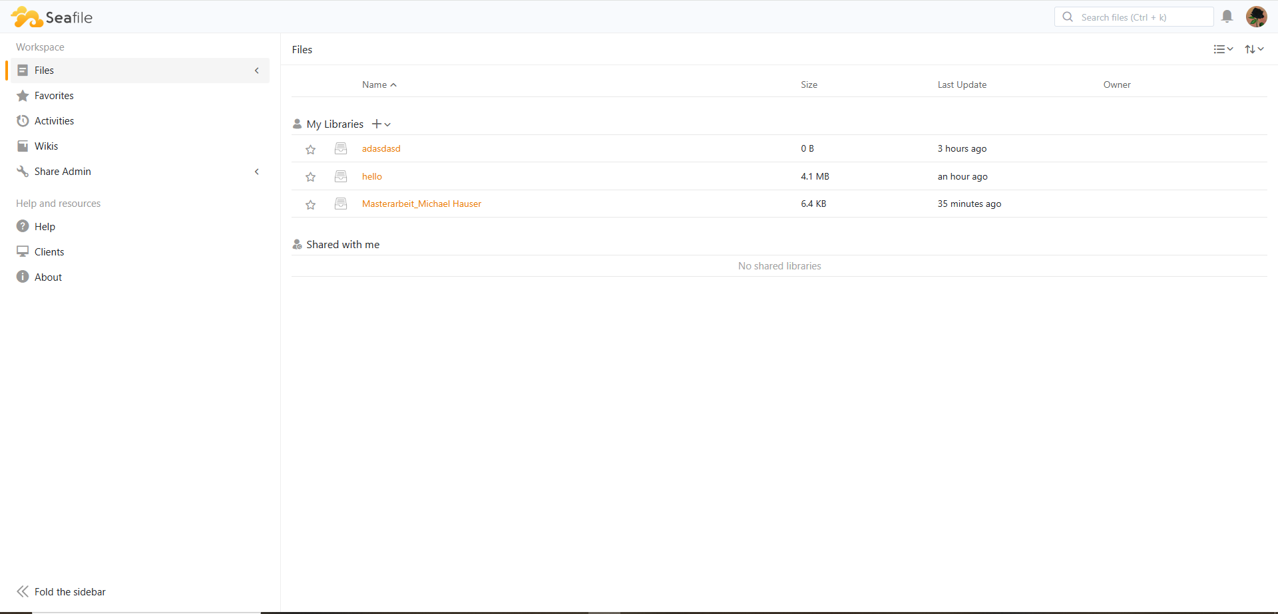
Task: Star the adasdasd library
Action: (310, 150)
